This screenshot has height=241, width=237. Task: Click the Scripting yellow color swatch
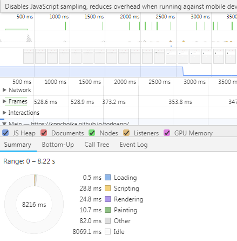(x=107, y=188)
